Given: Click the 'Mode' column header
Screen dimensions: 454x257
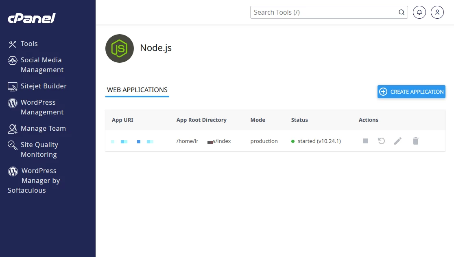Looking at the screenshot, I should pos(258,120).
